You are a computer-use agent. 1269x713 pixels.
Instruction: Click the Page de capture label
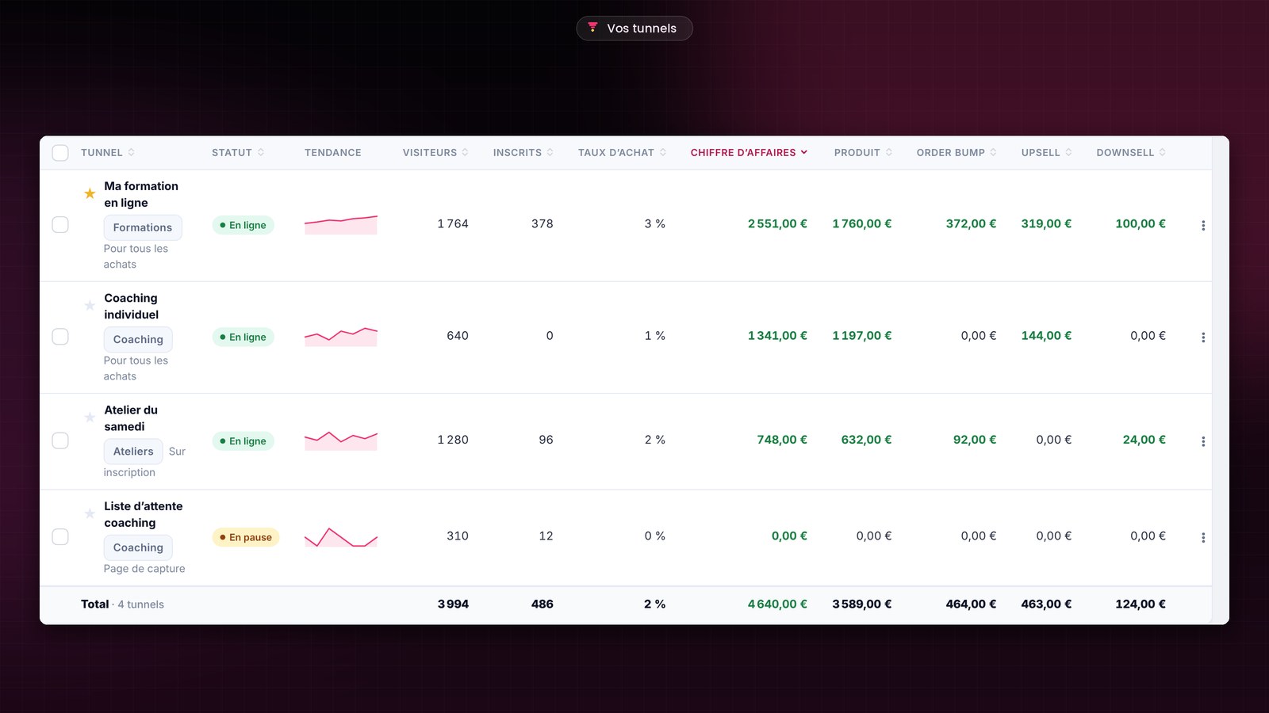[144, 569]
